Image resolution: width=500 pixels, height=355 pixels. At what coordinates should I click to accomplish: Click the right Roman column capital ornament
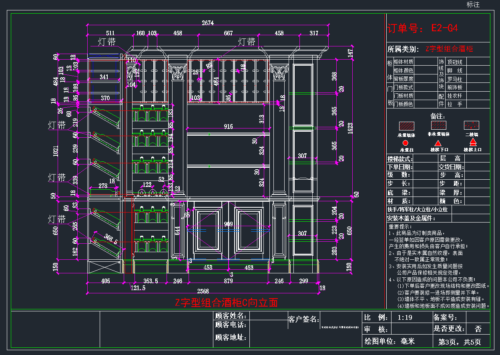279,72
